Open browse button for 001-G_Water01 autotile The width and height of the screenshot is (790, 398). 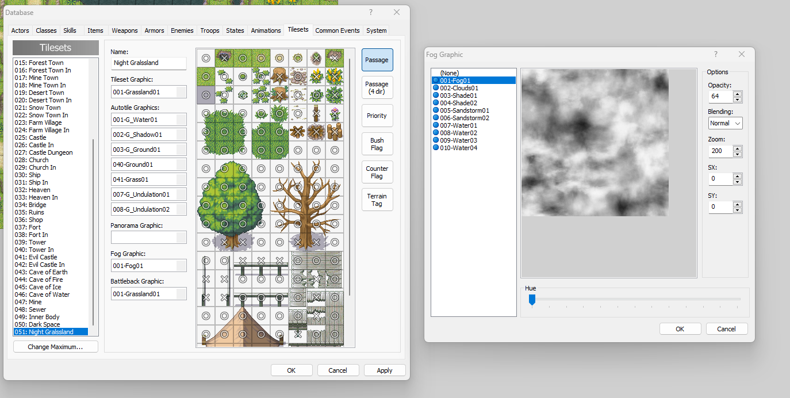point(181,120)
